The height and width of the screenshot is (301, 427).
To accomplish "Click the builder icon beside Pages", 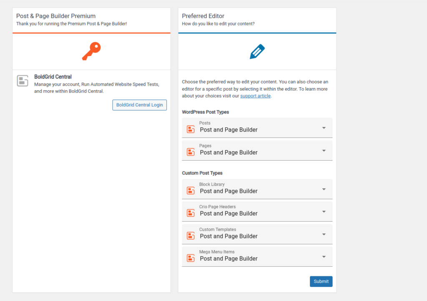I will (191, 152).
